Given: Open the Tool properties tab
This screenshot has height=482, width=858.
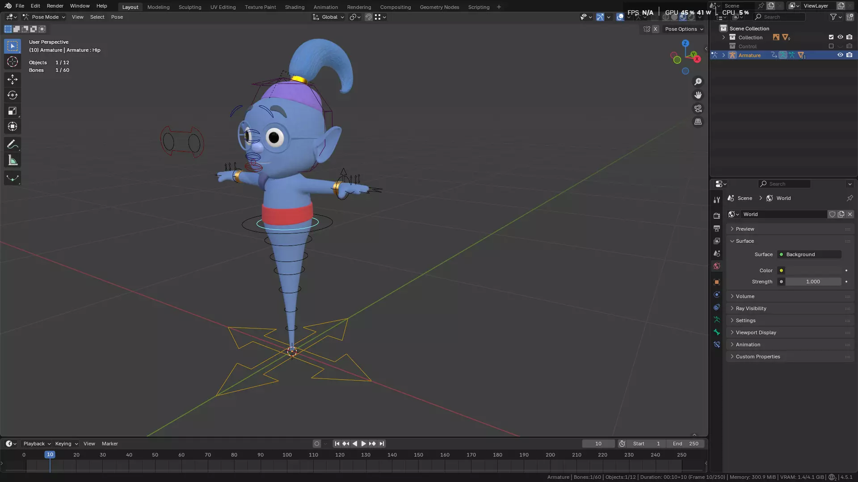Looking at the screenshot, I should click(717, 200).
